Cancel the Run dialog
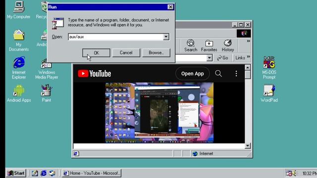317x178 pixels. (126, 53)
